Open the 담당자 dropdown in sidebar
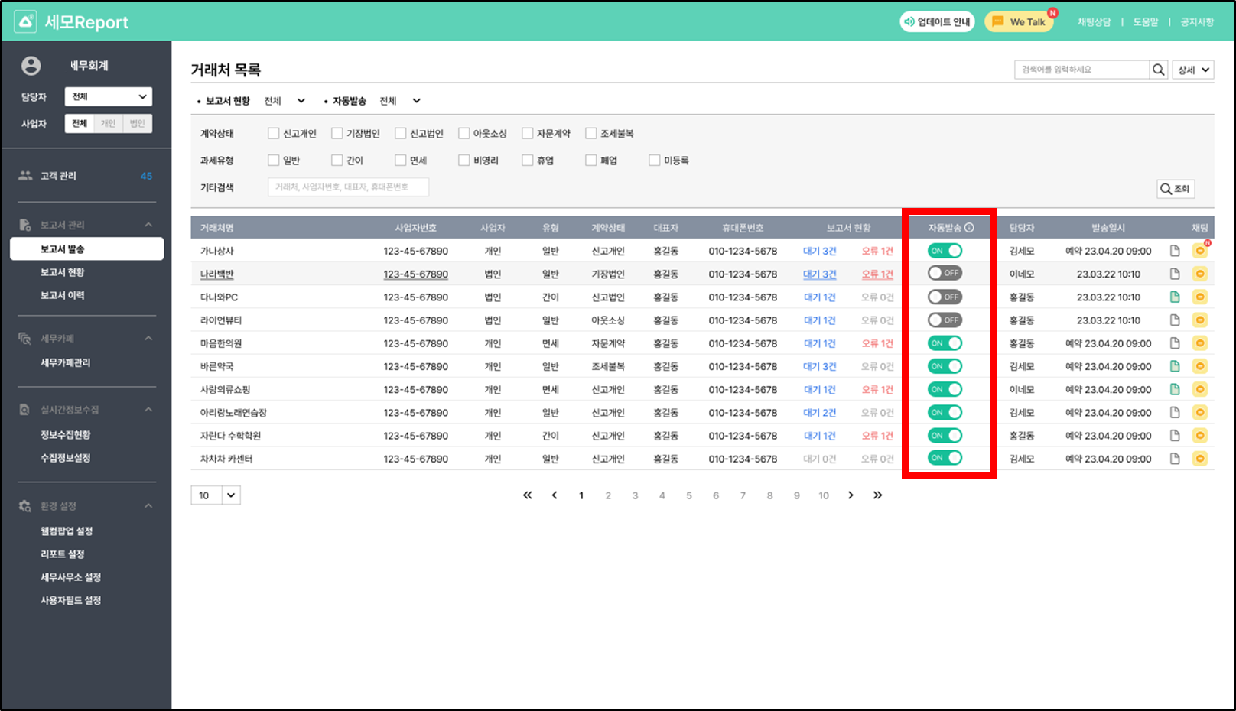This screenshot has width=1236, height=711. coord(109,96)
